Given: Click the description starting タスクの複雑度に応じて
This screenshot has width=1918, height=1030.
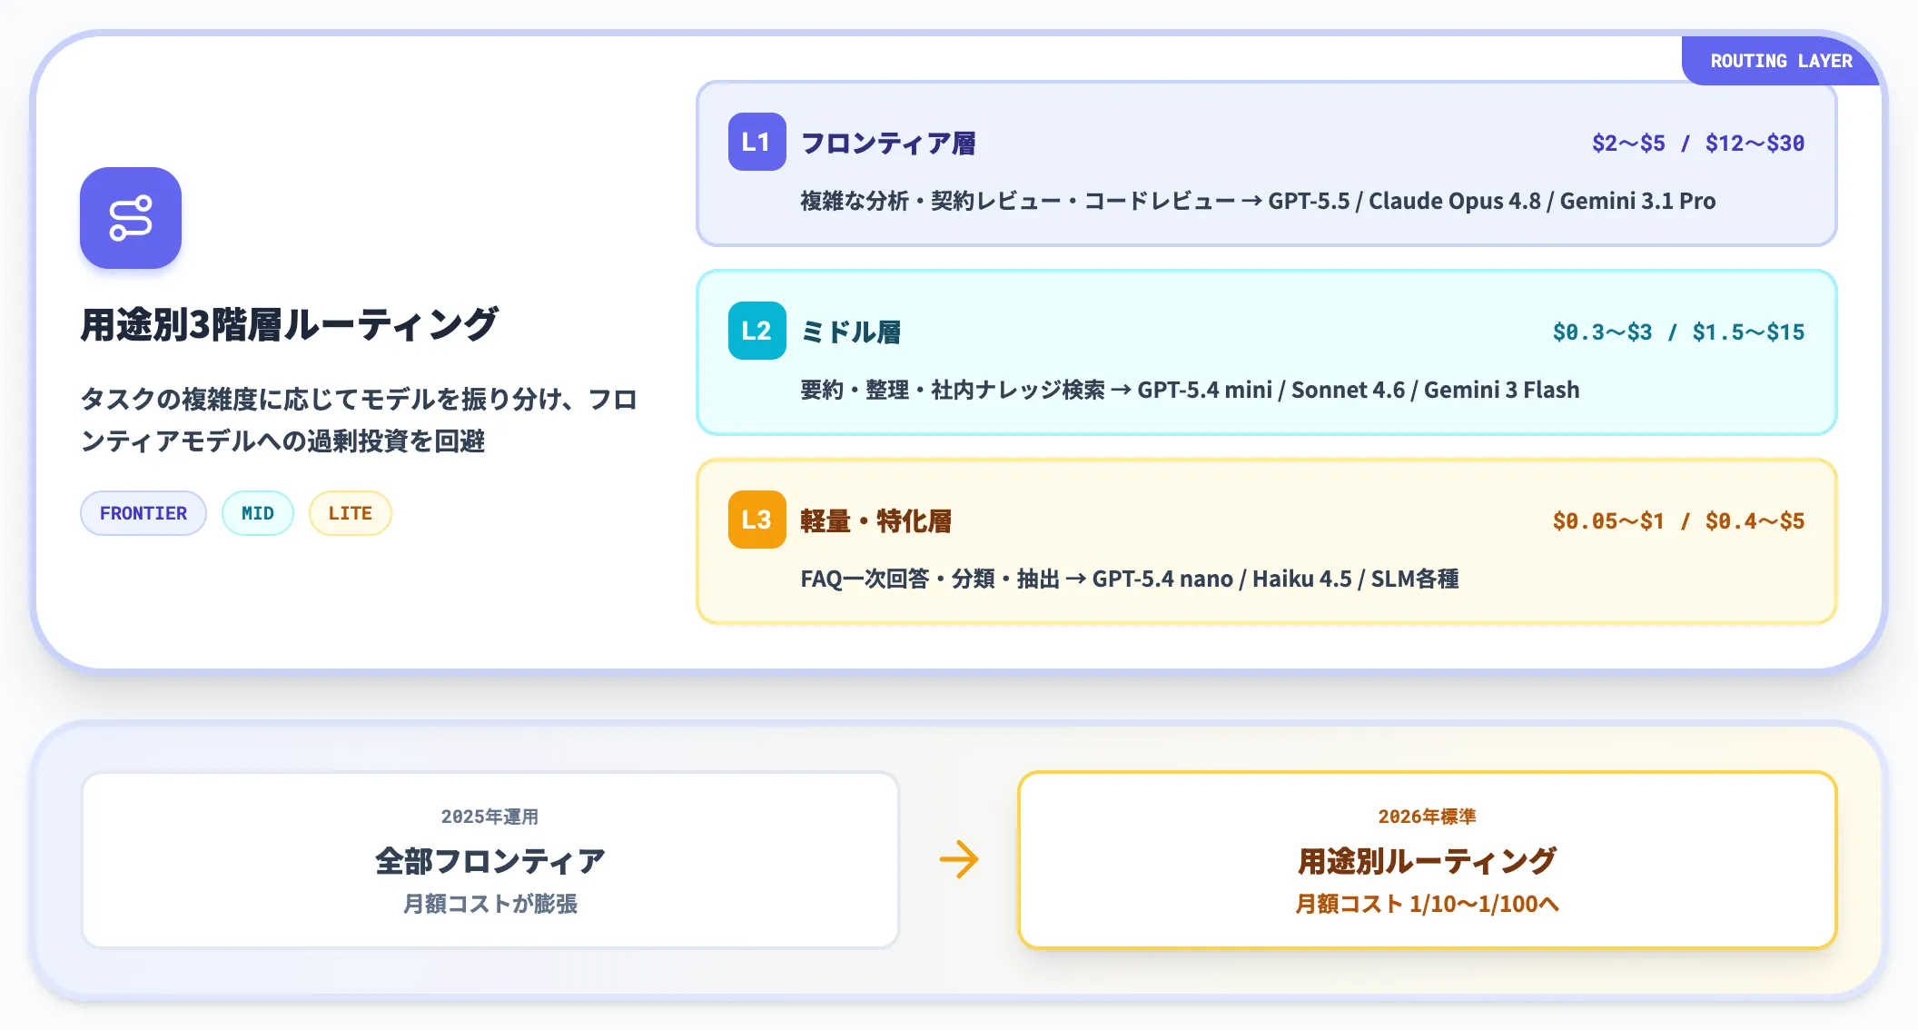Looking at the screenshot, I should tap(360, 420).
